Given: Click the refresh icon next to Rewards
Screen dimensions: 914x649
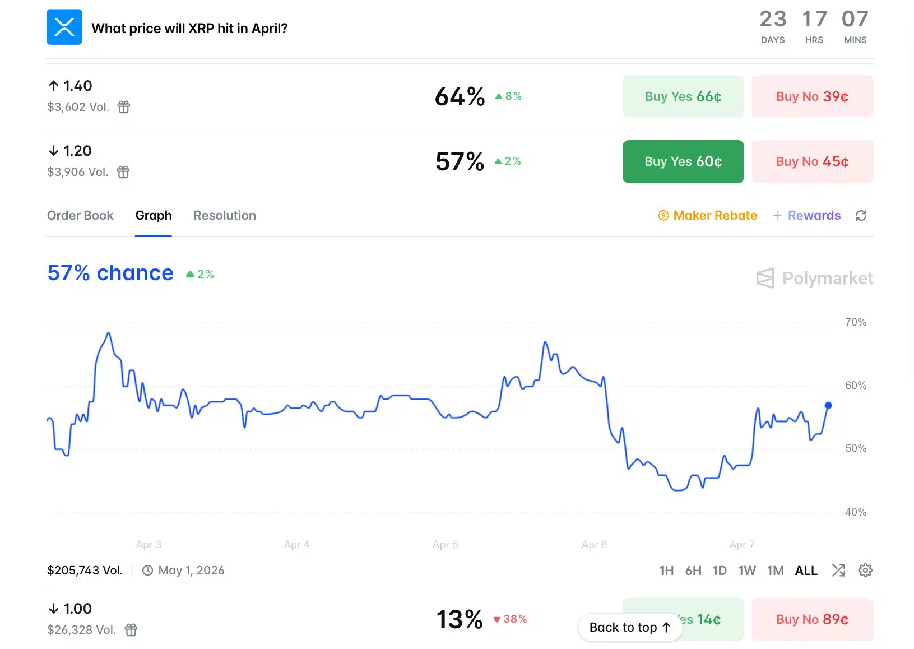Looking at the screenshot, I should pyautogui.click(x=861, y=216).
